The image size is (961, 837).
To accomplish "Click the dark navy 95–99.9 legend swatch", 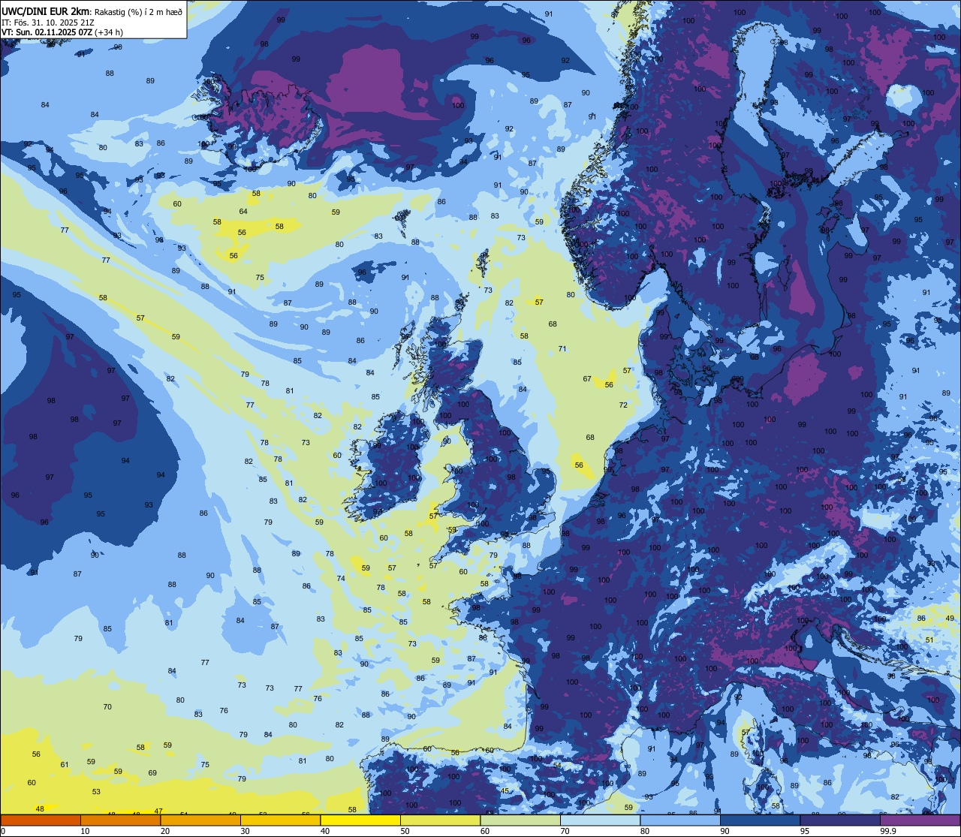I will click(840, 820).
